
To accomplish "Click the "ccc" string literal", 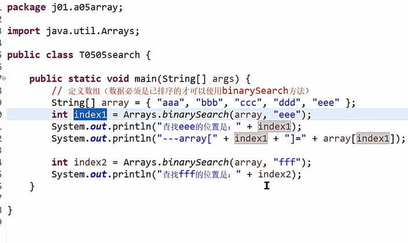I will click(248, 102).
